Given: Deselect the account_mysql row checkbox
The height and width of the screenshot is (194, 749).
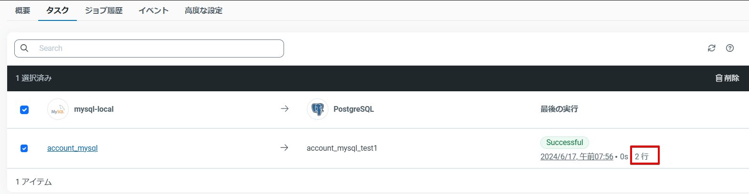Looking at the screenshot, I should coord(24,148).
